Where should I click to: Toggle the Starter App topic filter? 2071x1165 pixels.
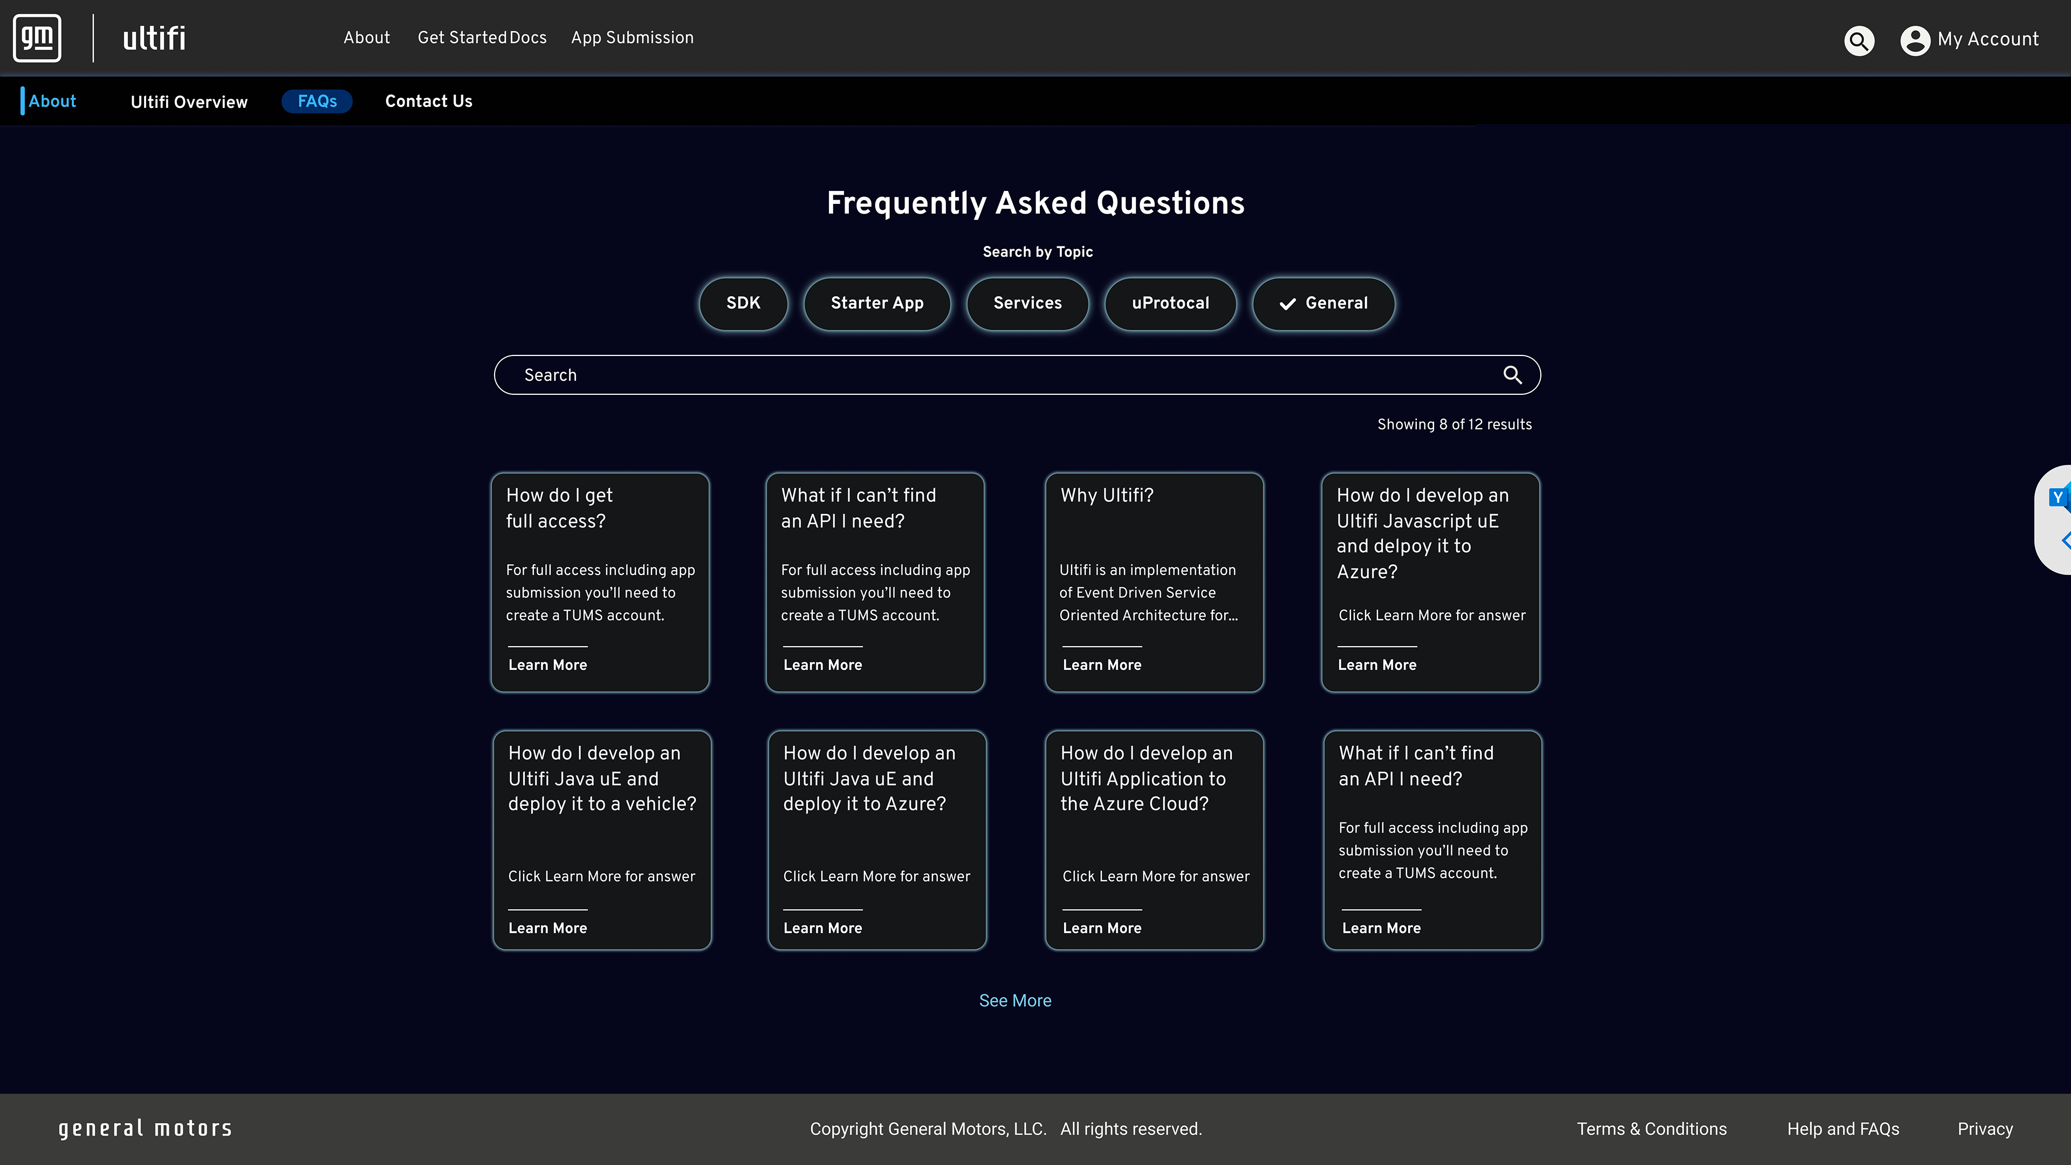point(876,303)
